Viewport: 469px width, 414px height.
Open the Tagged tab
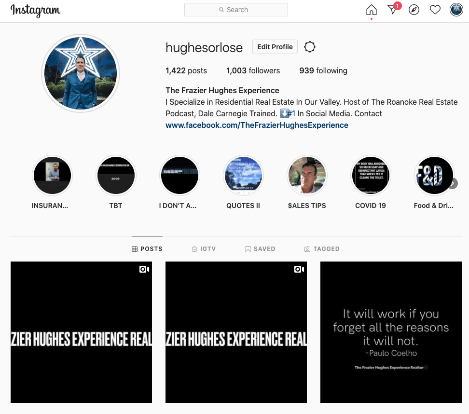coord(322,249)
